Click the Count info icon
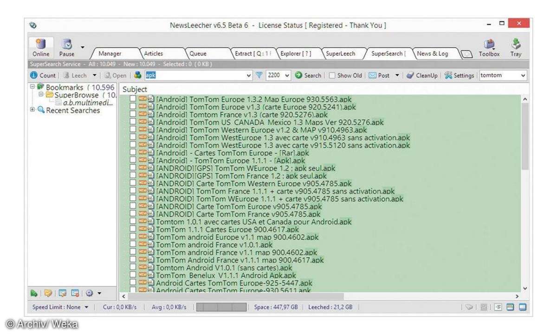The image size is (557, 334). coord(34,75)
